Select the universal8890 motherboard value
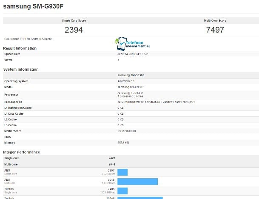This screenshot has height=199, width=259. pos(127,131)
